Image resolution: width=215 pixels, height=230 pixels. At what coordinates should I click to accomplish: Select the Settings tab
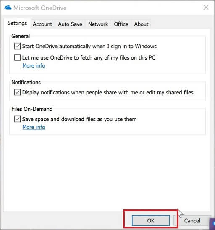point(17,24)
